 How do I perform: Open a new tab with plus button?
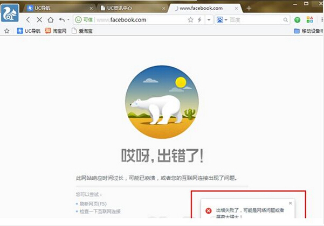[x=249, y=9]
